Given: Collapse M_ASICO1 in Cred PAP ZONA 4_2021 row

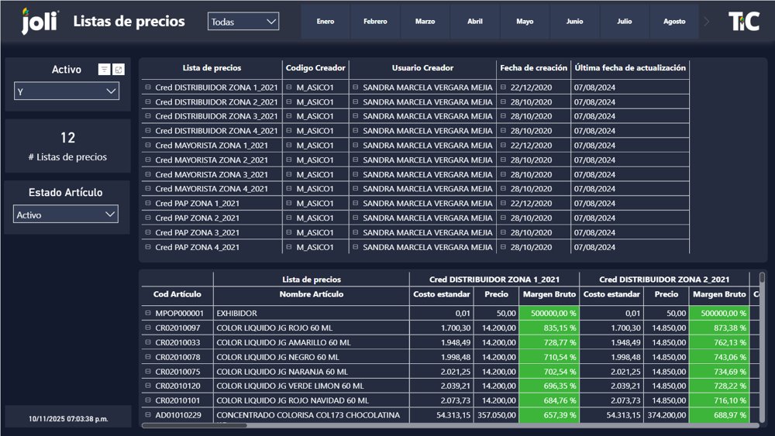Looking at the screenshot, I should [288, 248].
